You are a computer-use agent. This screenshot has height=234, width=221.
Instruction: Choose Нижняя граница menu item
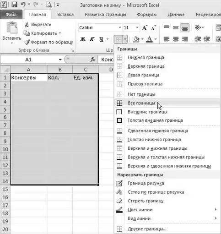(x=167, y=57)
